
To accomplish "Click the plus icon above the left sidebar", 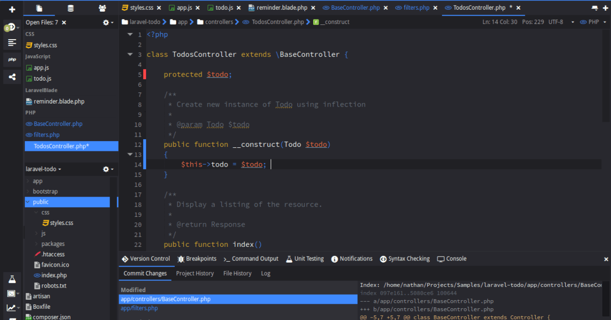I will 12,9.
